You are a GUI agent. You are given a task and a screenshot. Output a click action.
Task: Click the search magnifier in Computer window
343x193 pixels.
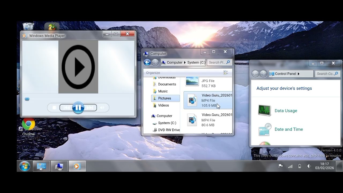pyautogui.click(x=228, y=62)
